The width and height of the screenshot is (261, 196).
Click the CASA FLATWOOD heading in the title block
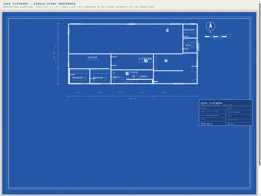coord(211,103)
